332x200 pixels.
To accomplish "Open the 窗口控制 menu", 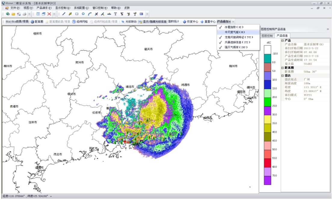I will tap(100, 8).
